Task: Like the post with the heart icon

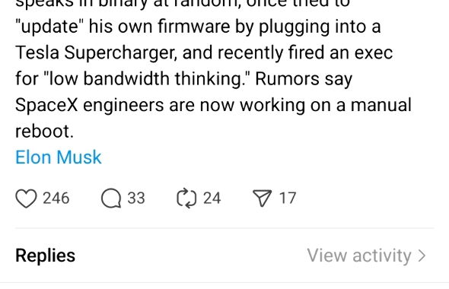Action: 26,198
